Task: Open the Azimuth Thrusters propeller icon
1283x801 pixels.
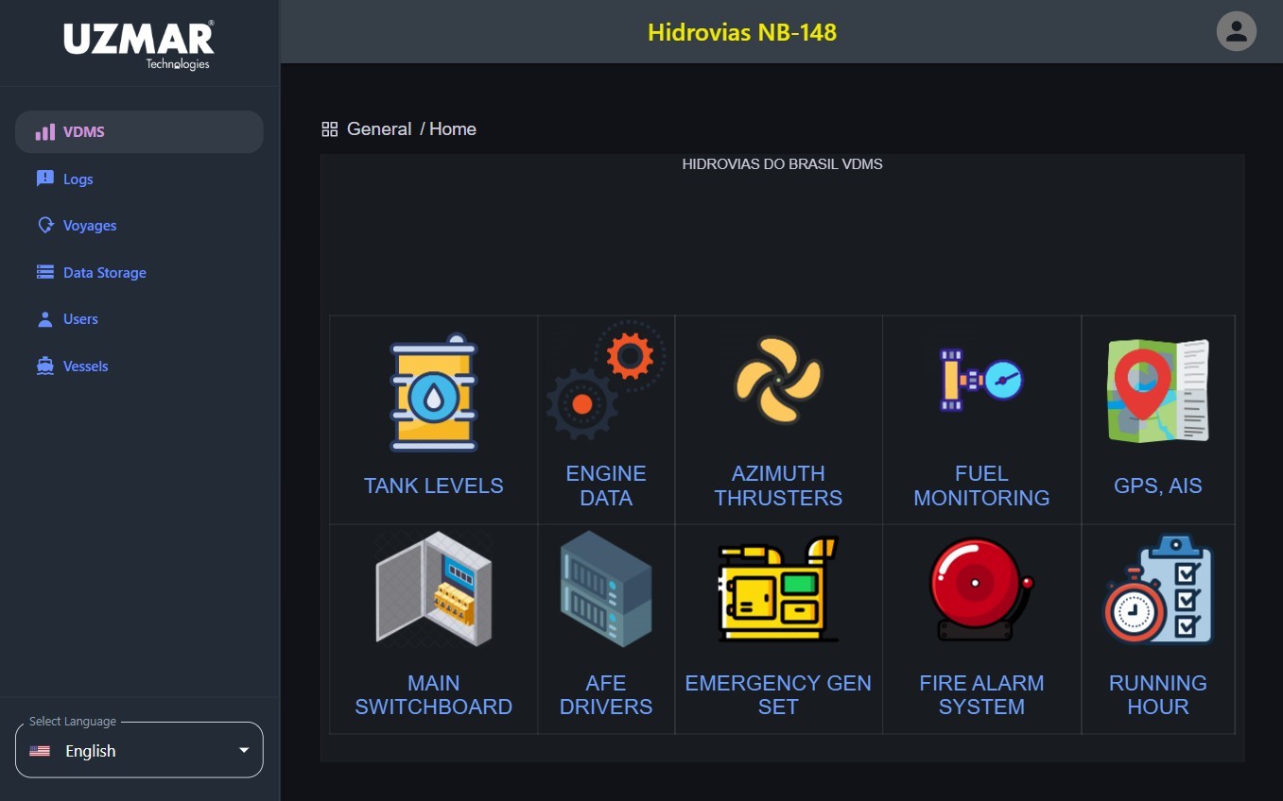Action: pyautogui.click(x=778, y=381)
